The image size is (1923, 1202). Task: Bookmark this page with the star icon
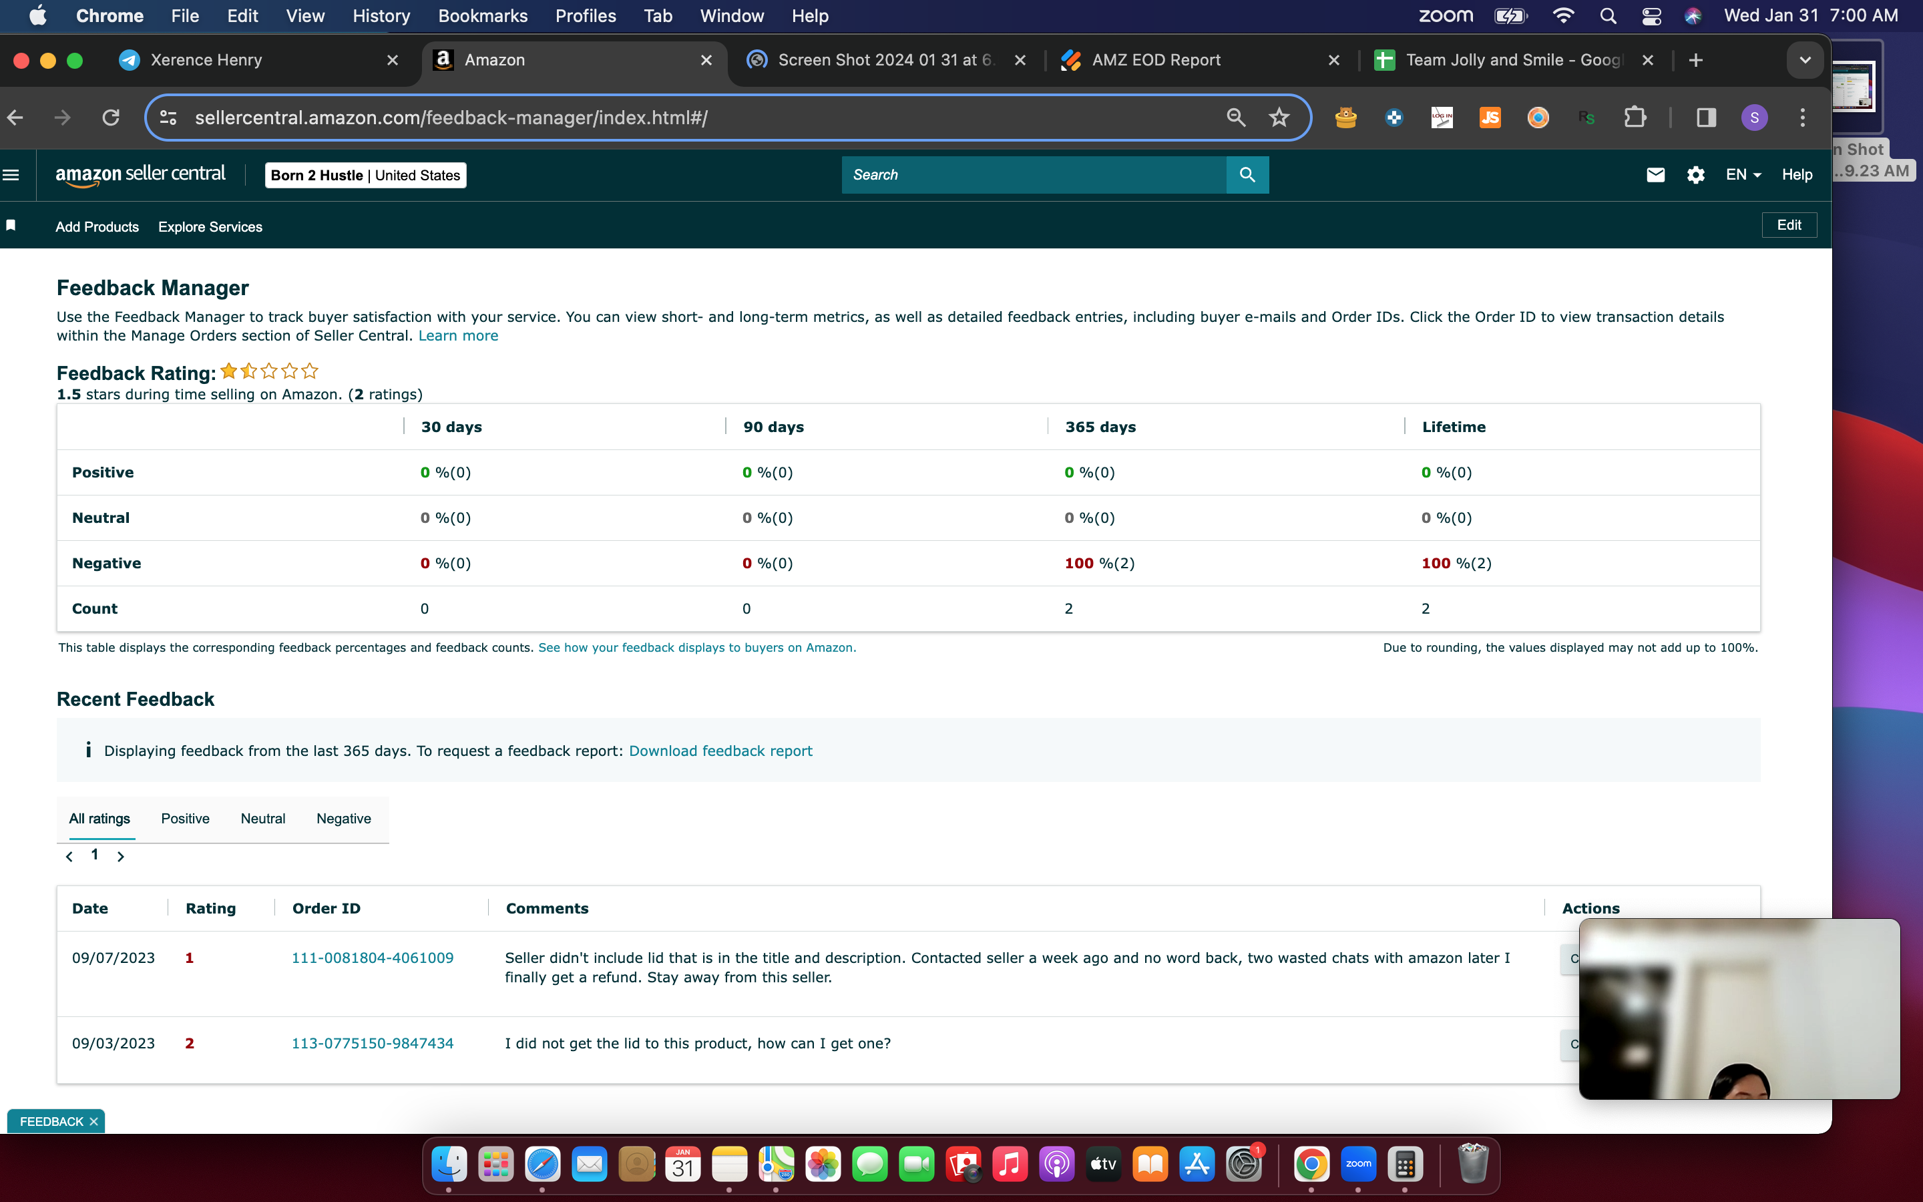click(x=1279, y=118)
